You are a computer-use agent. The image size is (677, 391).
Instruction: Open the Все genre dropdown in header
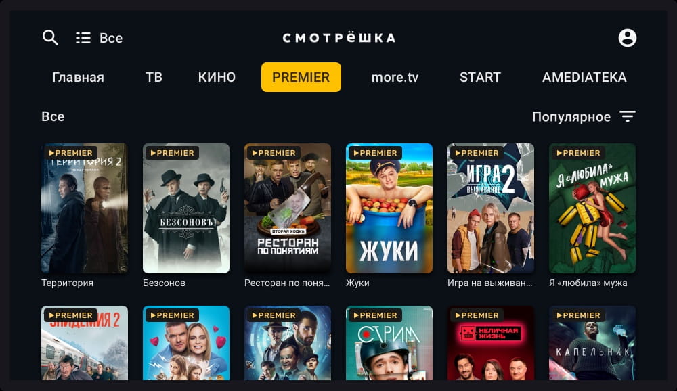point(111,38)
